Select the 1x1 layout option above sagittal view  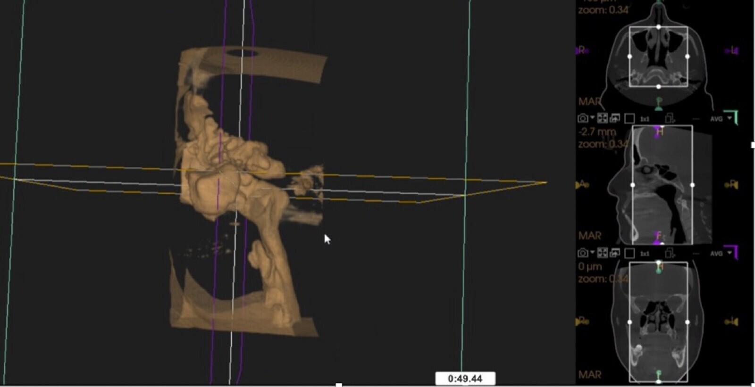[x=645, y=119]
